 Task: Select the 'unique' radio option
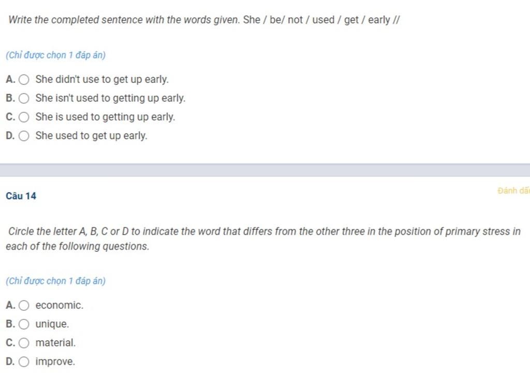pyautogui.click(x=24, y=324)
